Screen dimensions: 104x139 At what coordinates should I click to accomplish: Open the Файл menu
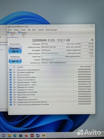(10, 30)
